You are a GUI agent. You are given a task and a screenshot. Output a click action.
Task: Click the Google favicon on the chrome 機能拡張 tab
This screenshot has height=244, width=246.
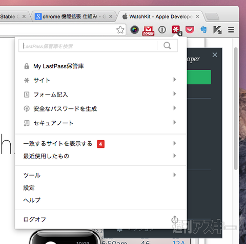[38, 16]
